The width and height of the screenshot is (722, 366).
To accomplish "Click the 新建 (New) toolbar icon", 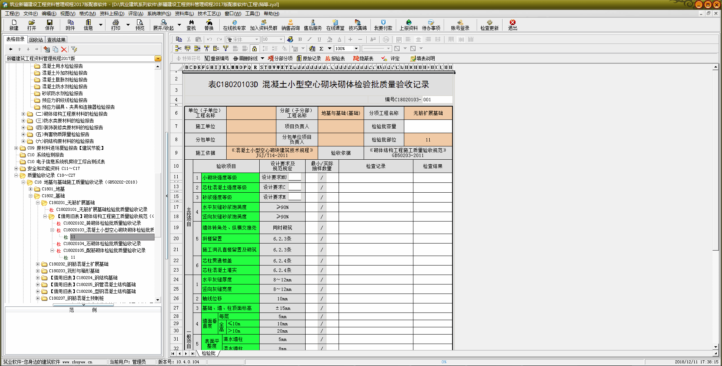I will (14, 25).
